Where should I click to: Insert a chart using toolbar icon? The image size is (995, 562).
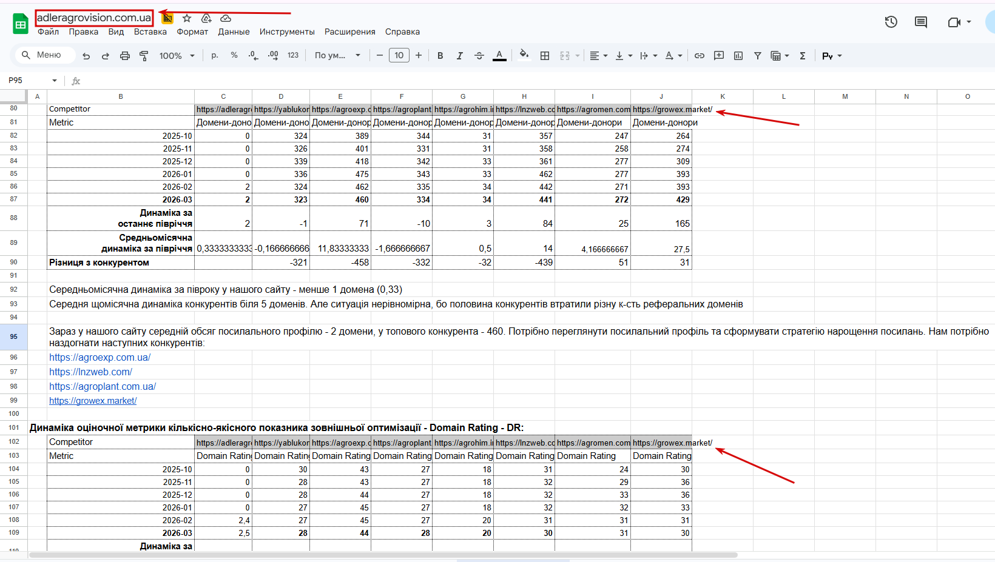738,56
